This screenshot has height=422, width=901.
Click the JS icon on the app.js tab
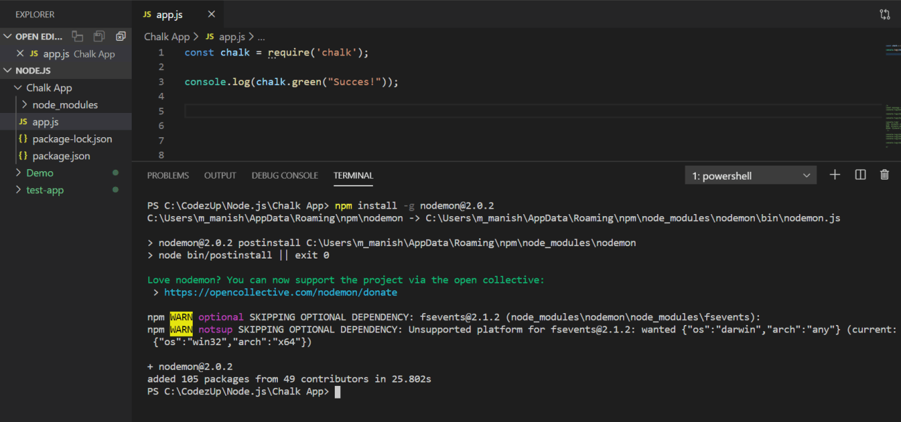tap(146, 14)
